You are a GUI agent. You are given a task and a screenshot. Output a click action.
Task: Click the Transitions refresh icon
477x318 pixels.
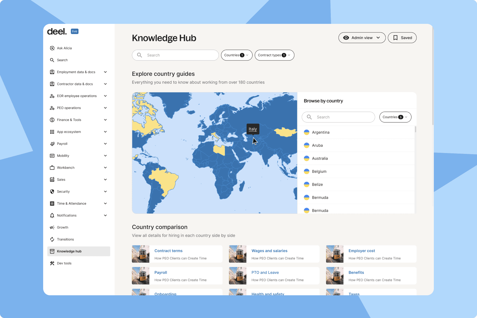52,239
